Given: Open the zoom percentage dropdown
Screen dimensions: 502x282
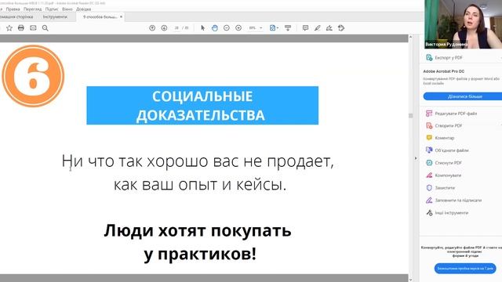Looking at the screenshot, I should (x=261, y=28).
